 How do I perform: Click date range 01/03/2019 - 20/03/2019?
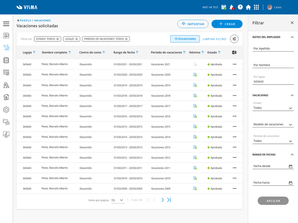pyautogui.click(x=128, y=85)
